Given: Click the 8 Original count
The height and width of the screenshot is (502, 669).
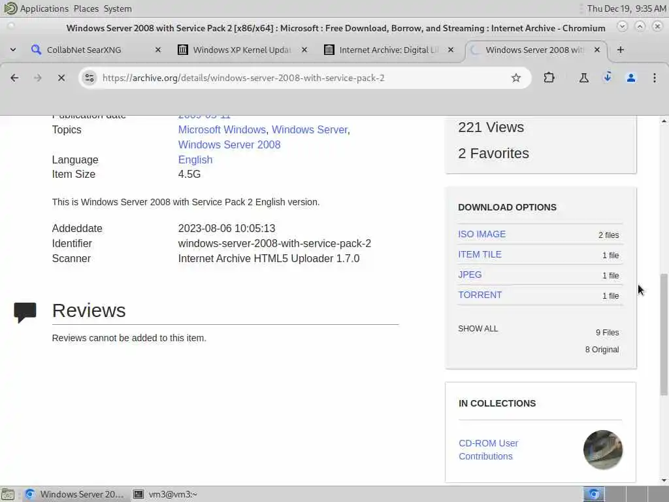Looking at the screenshot, I should (x=602, y=350).
